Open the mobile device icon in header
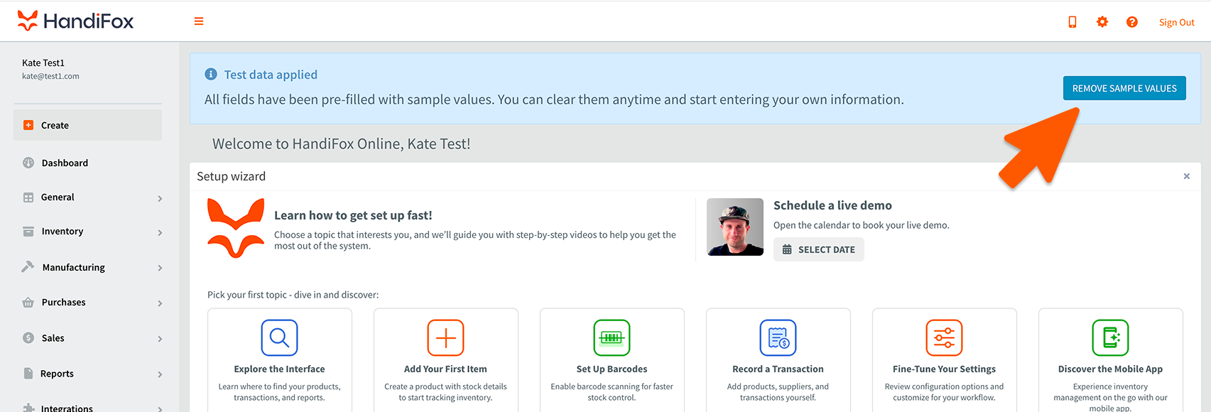Image resolution: width=1211 pixels, height=412 pixels. click(x=1072, y=22)
